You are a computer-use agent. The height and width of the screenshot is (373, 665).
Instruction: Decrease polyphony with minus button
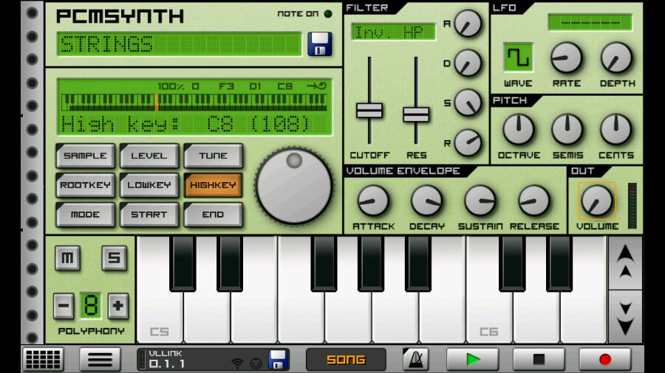[64, 305]
